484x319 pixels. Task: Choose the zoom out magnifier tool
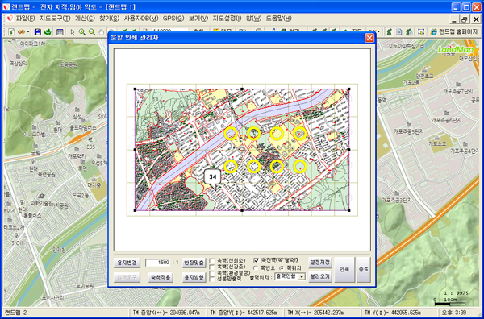pos(92,31)
